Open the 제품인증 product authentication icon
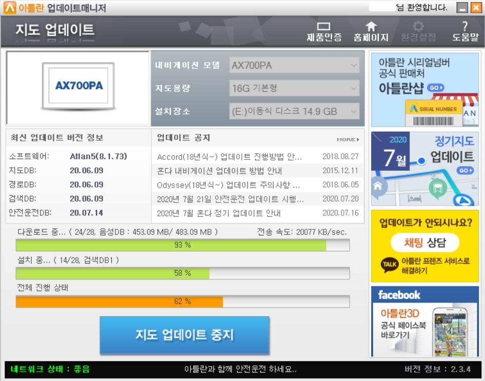 tap(324, 32)
